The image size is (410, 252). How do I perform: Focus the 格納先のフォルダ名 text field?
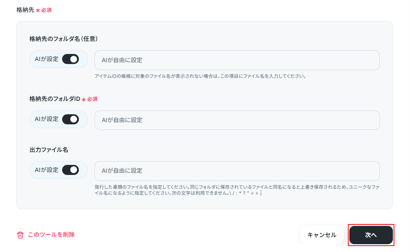(237, 60)
